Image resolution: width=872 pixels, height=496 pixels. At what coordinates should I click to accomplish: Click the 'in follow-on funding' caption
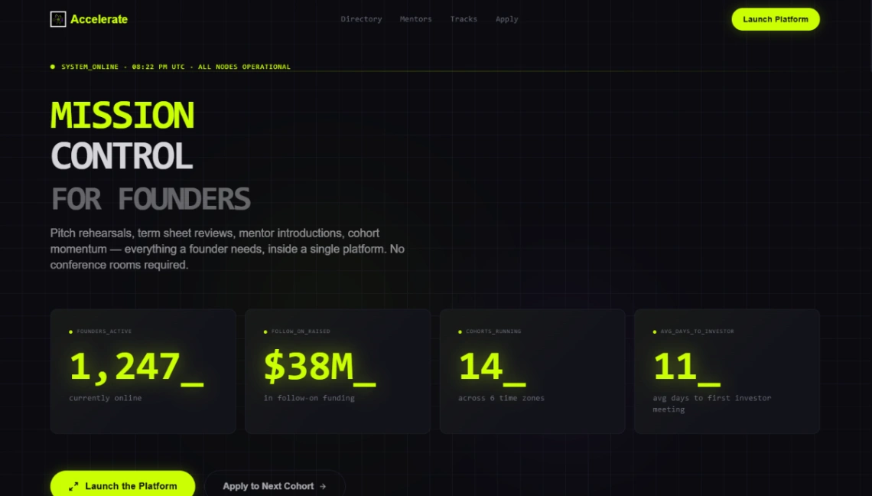point(309,398)
